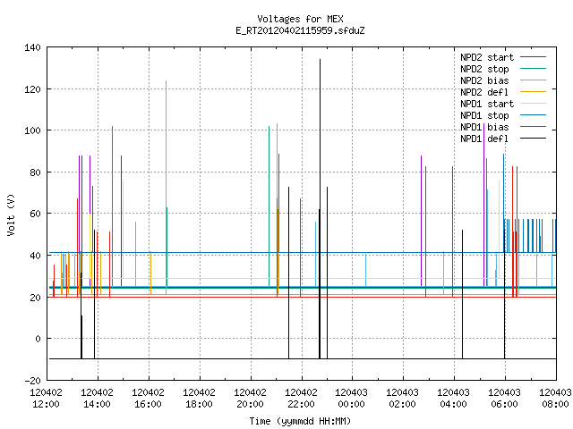Click the 'NPD1 stop' legend label
This screenshot has width=573, height=429.
(484, 115)
